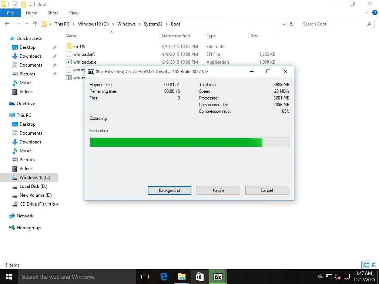
Task: Open the View ribbon tab
Action: 74,13
